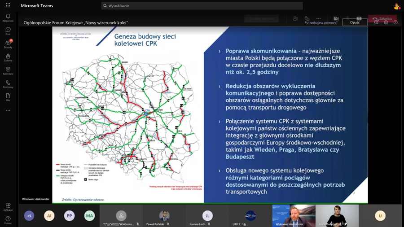The height and width of the screenshot is (227, 404).
Task: Leave the meeting via Opuść
Action: [x=355, y=22]
